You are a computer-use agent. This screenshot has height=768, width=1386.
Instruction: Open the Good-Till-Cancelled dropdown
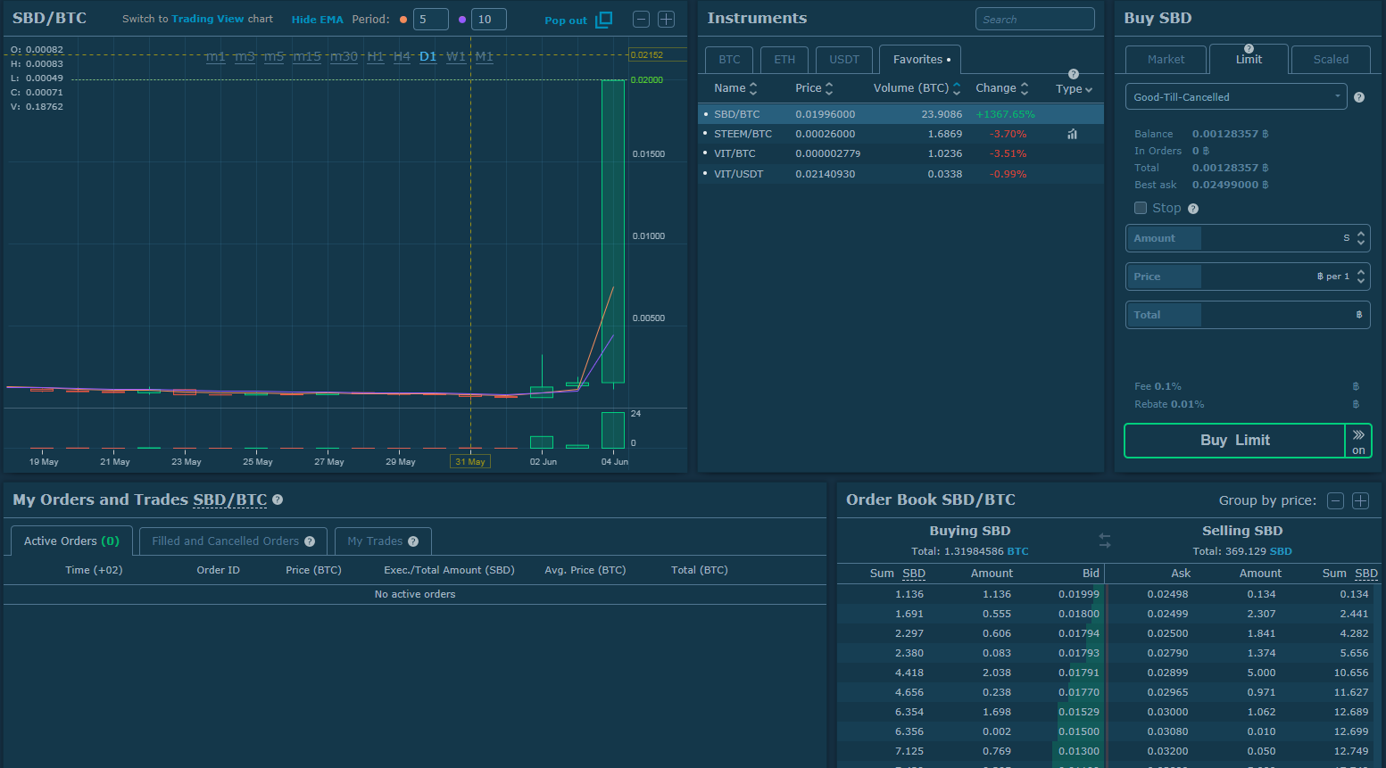click(x=1236, y=96)
